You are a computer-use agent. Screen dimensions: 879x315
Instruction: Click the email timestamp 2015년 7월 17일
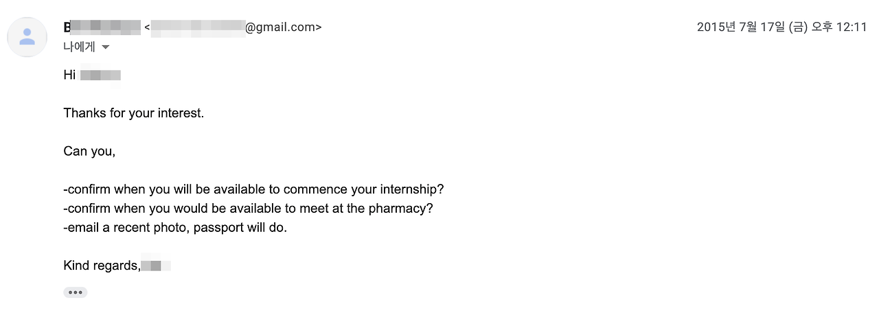[x=752, y=27]
